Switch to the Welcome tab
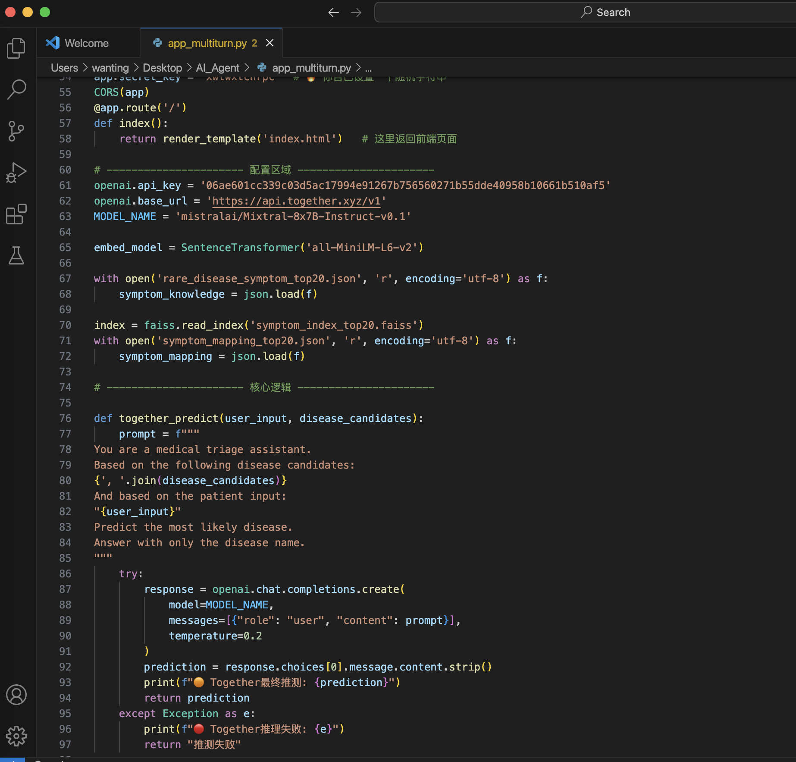 87,43
